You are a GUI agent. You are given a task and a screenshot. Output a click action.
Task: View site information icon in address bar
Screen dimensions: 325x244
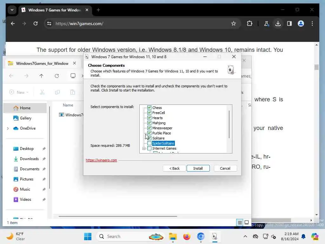(49, 24)
